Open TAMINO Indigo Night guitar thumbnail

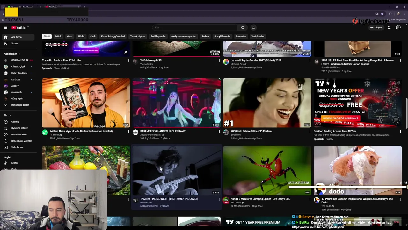(x=177, y=171)
